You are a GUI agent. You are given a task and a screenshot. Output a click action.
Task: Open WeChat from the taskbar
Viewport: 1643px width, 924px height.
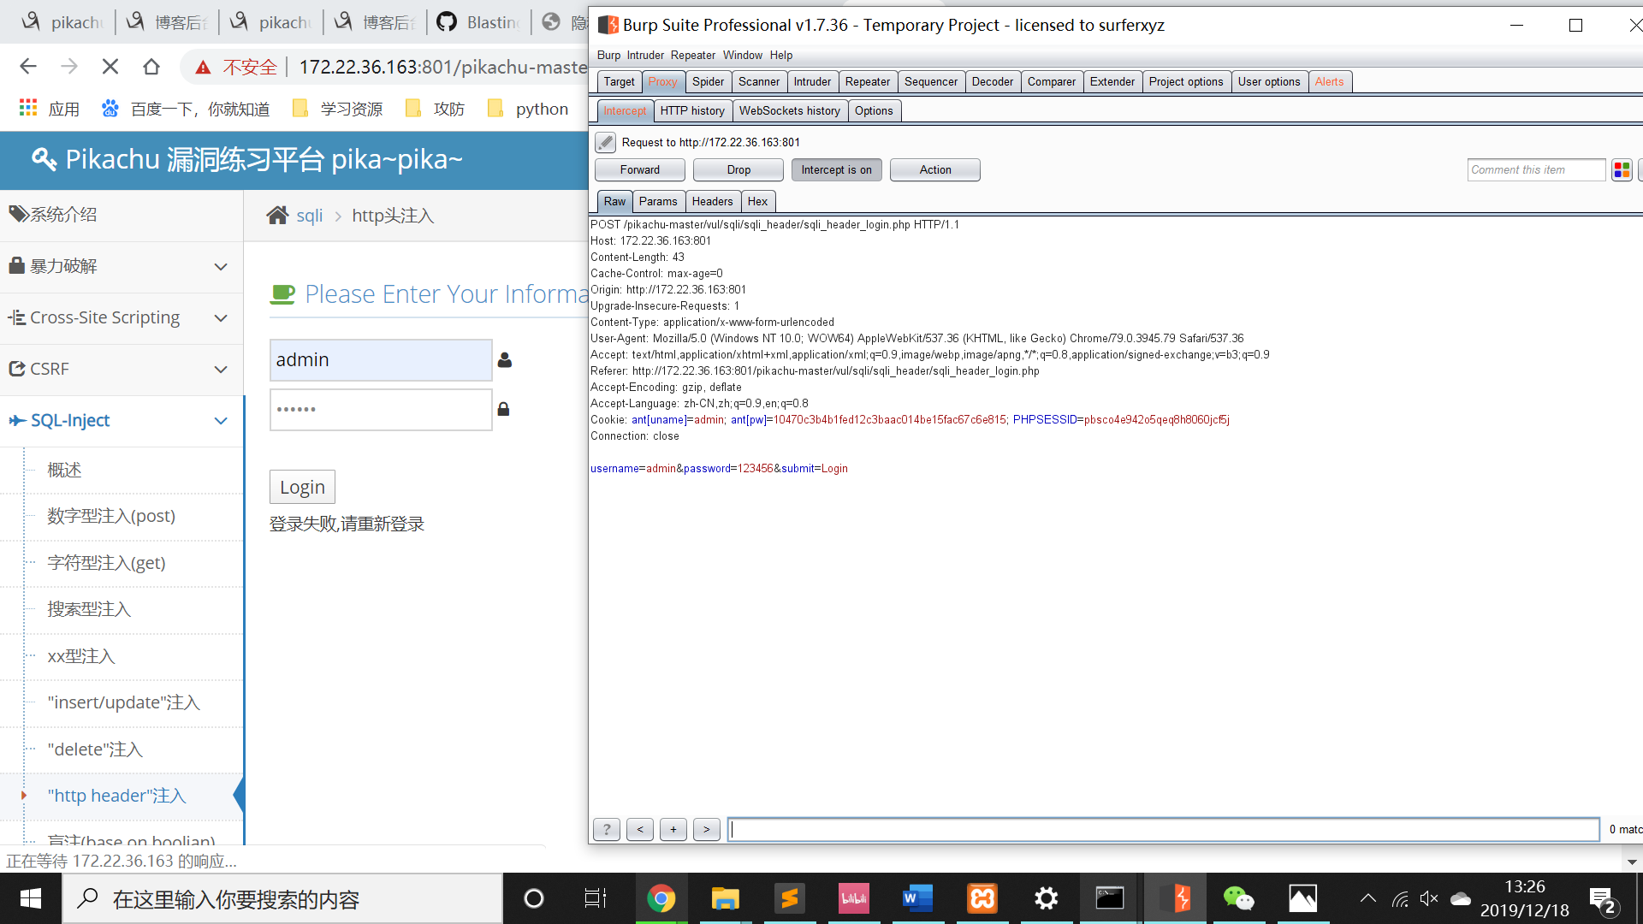[1238, 898]
